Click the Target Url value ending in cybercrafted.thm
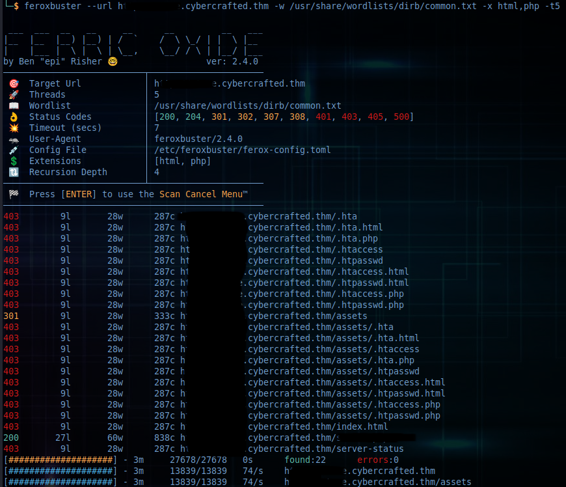Image resolution: width=566 pixels, height=487 pixels. coord(230,83)
